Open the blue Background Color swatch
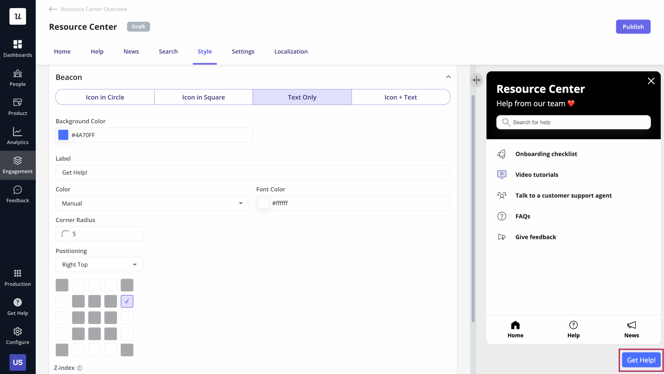The height and width of the screenshot is (374, 664). [x=63, y=135]
